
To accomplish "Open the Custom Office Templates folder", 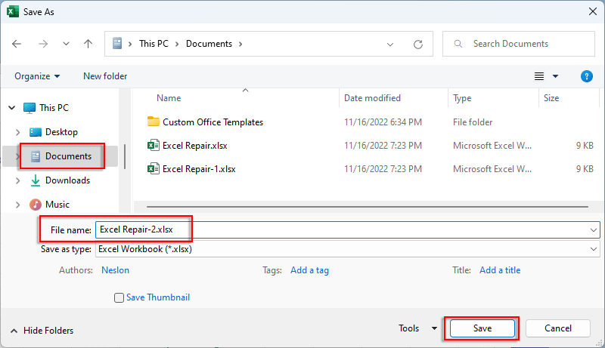I will point(213,122).
